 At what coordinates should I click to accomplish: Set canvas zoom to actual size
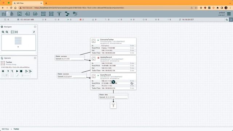16,32
